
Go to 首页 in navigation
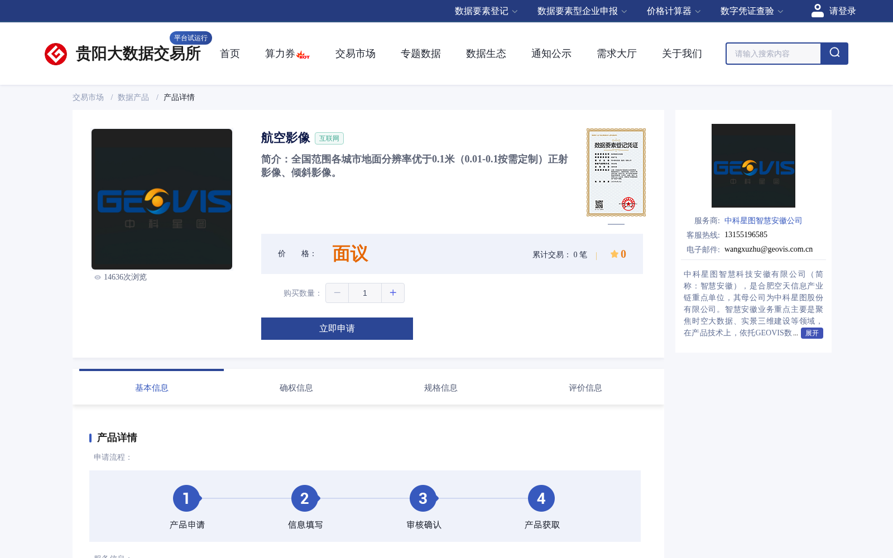230,54
